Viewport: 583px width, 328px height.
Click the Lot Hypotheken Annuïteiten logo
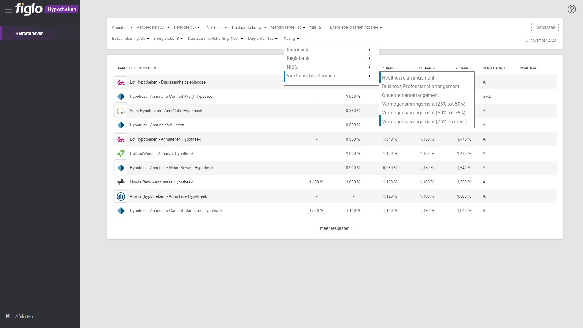click(121, 139)
